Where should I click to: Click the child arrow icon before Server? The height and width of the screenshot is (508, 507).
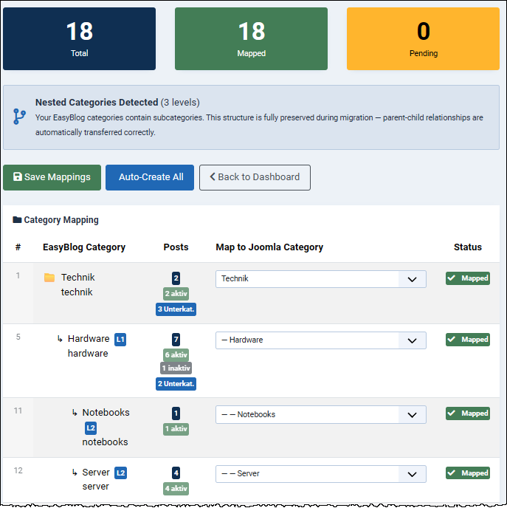[x=75, y=473]
